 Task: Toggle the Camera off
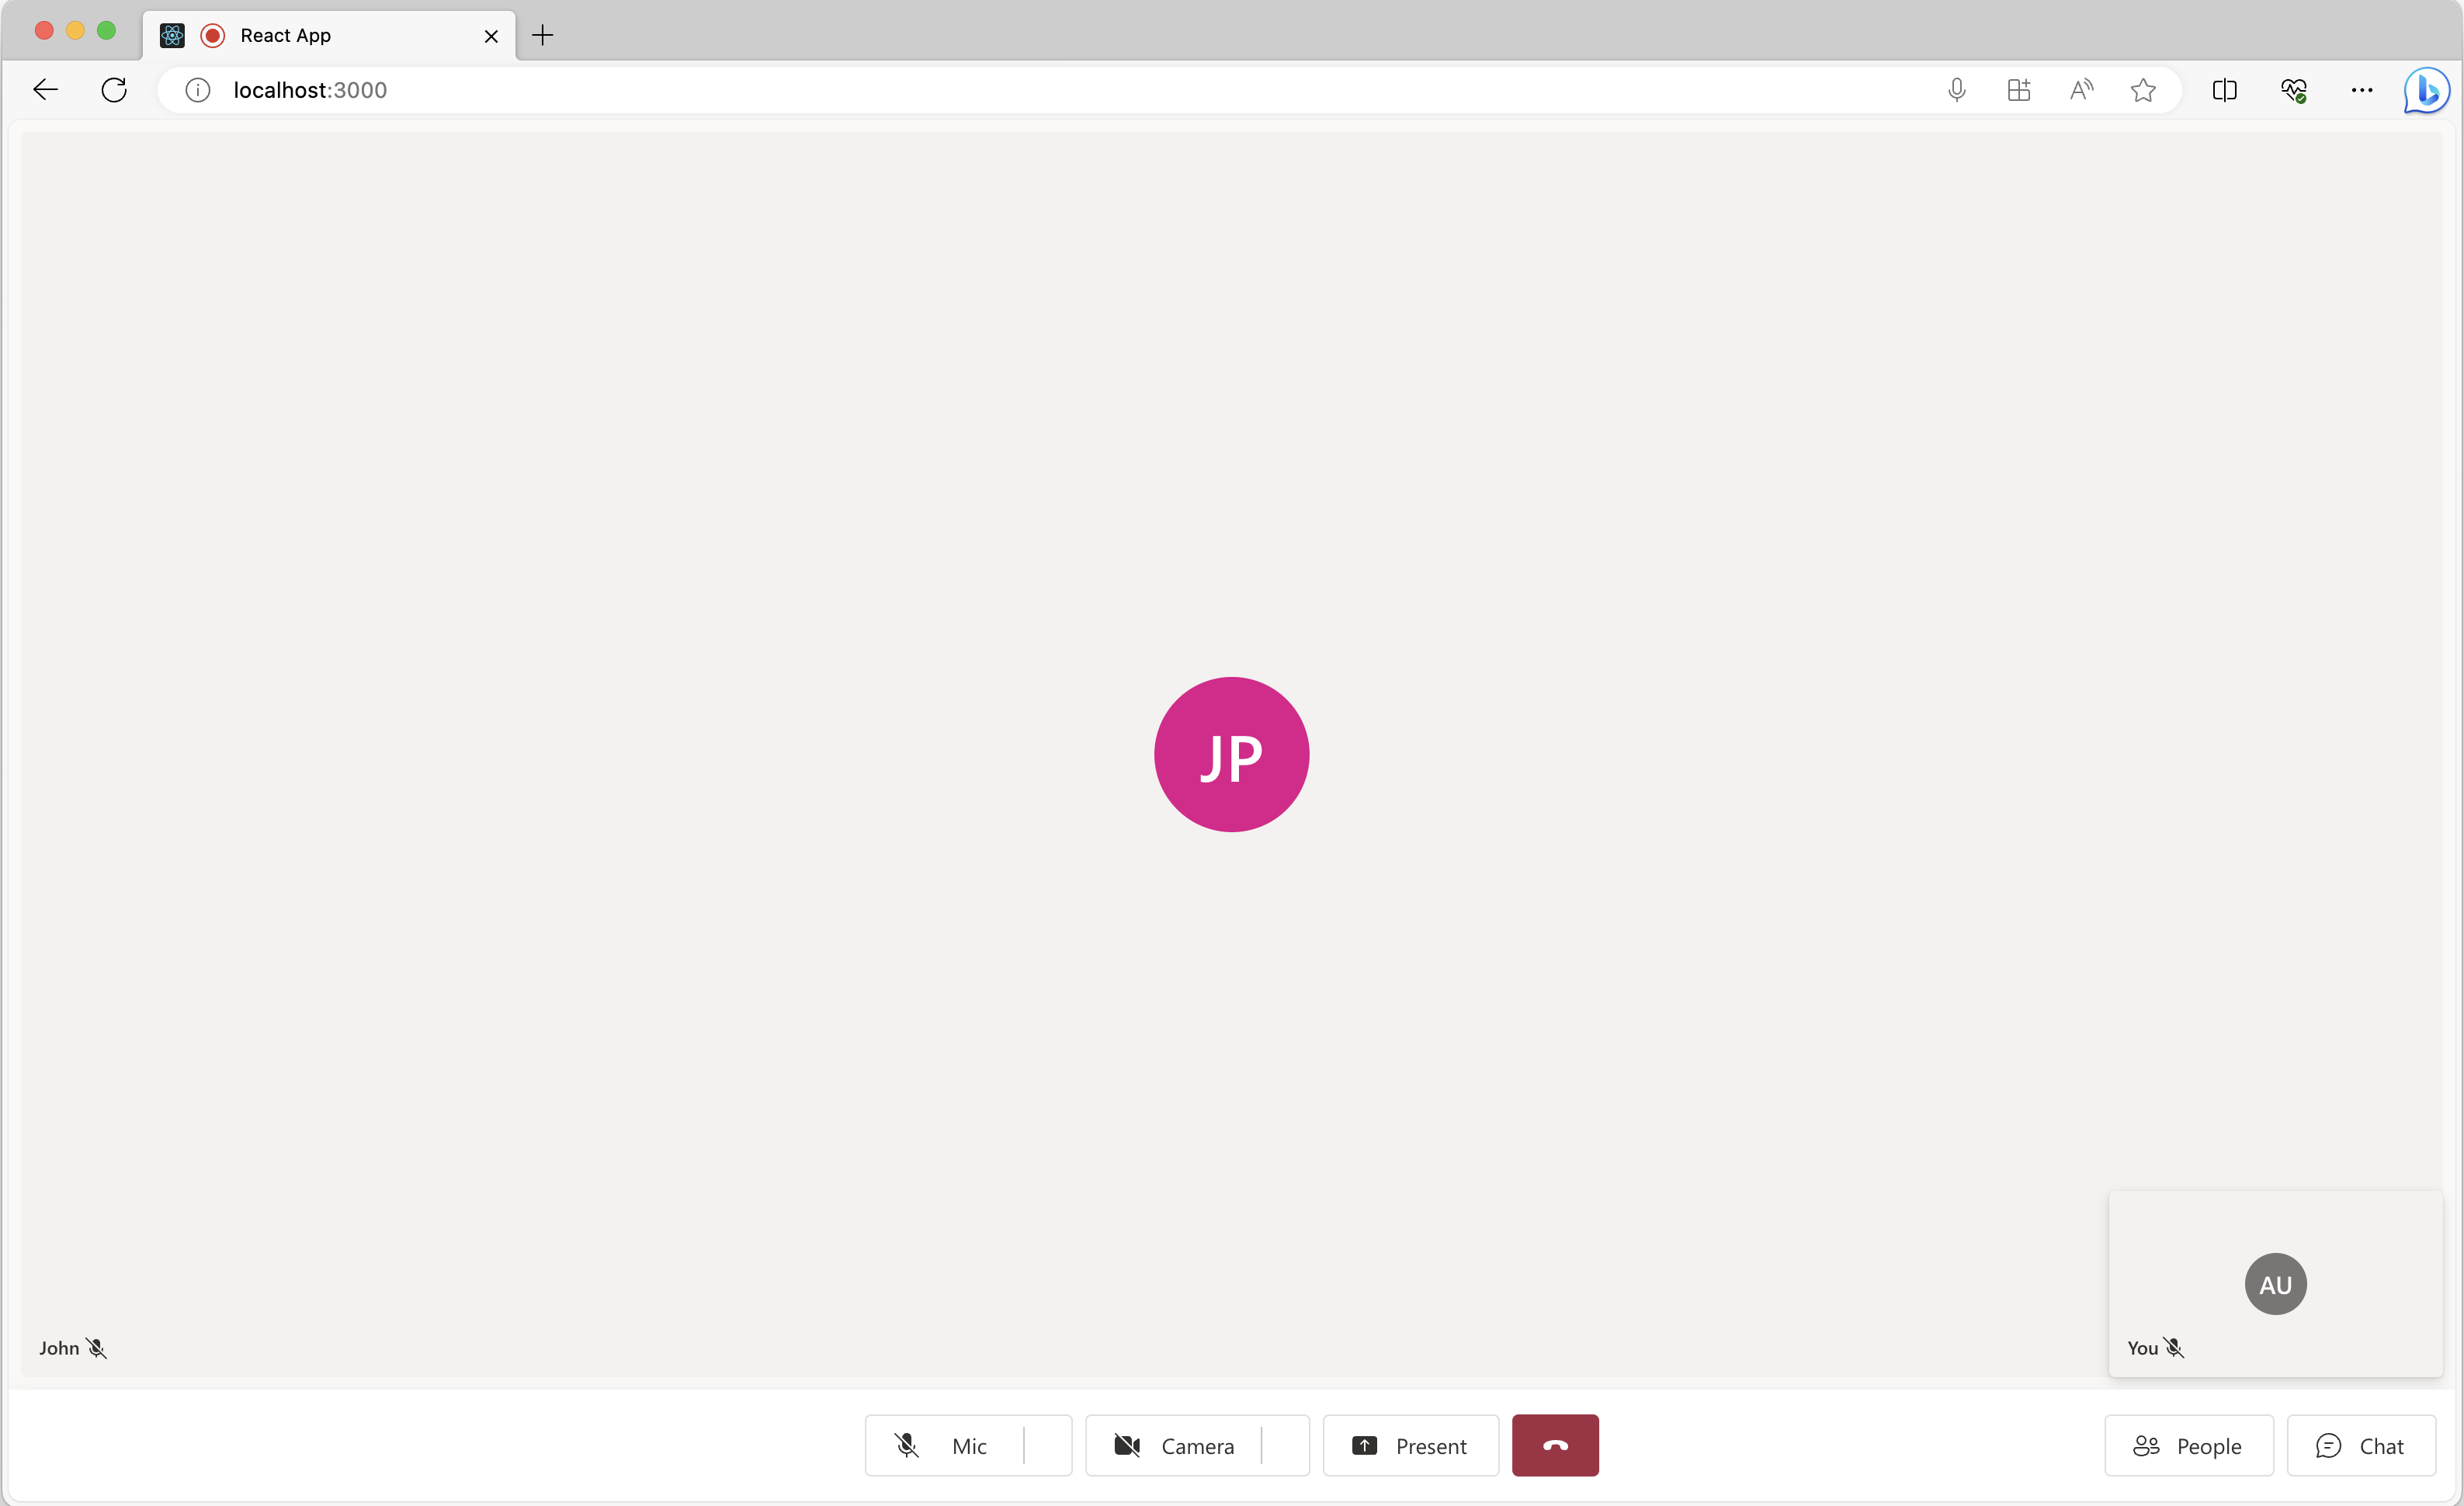click(1175, 1445)
